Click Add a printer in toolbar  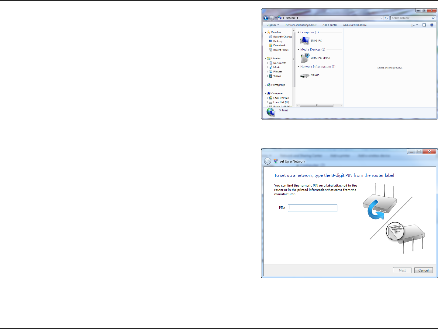tap(330, 25)
